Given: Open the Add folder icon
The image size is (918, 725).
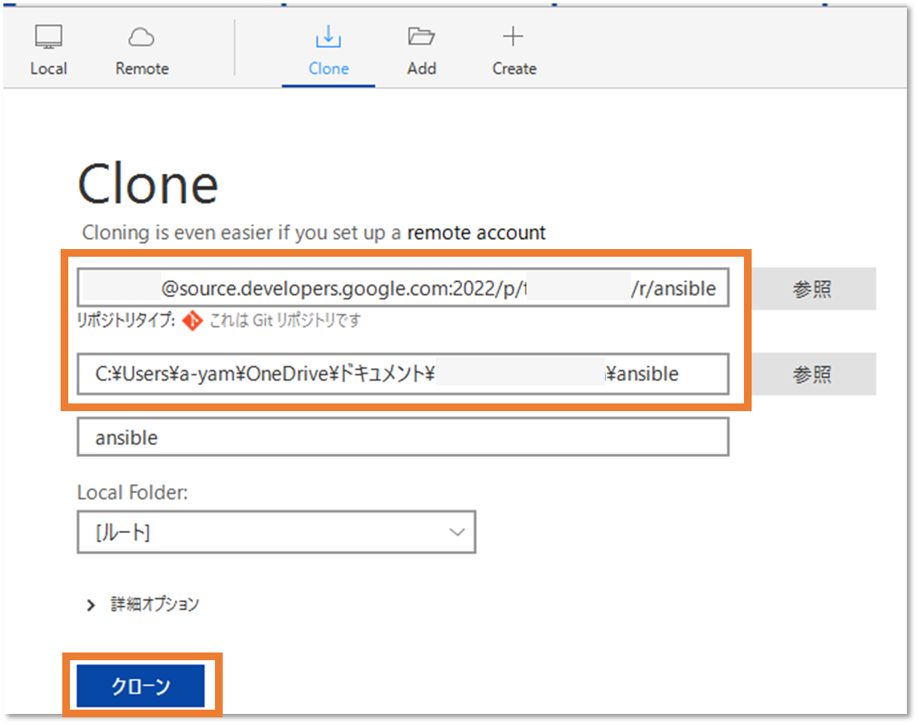Looking at the screenshot, I should pos(421,37).
